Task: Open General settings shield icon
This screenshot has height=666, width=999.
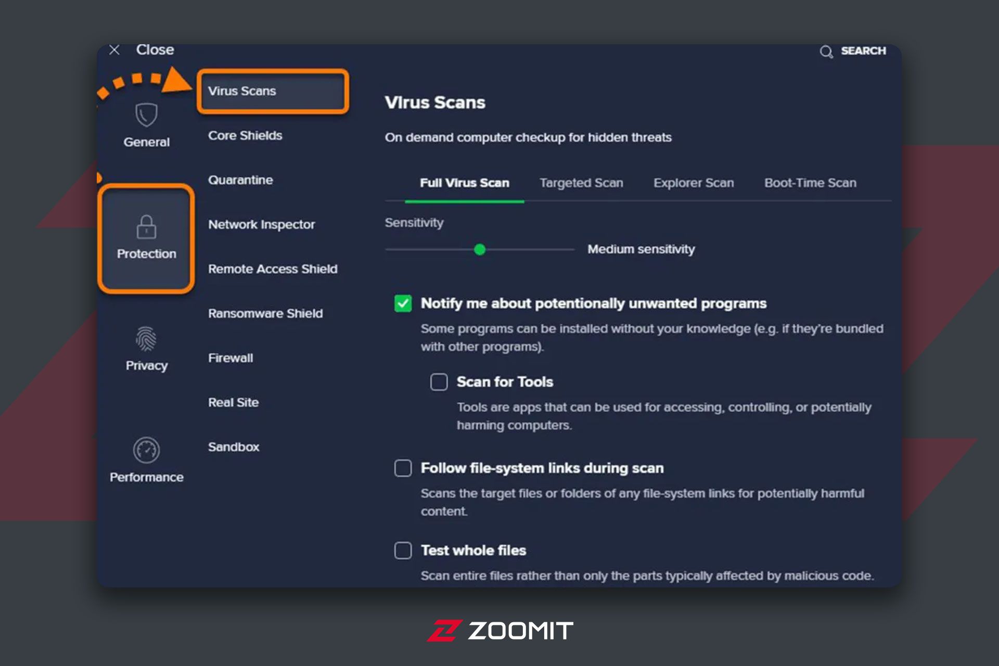Action: [x=146, y=114]
